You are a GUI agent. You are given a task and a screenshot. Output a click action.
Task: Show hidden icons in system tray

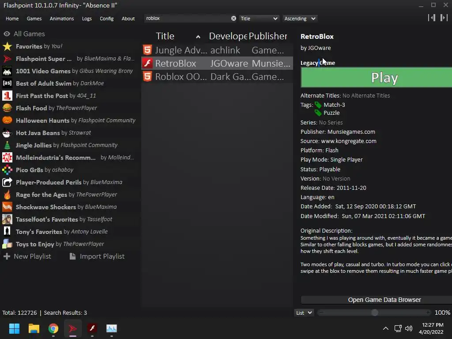click(385, 328)
